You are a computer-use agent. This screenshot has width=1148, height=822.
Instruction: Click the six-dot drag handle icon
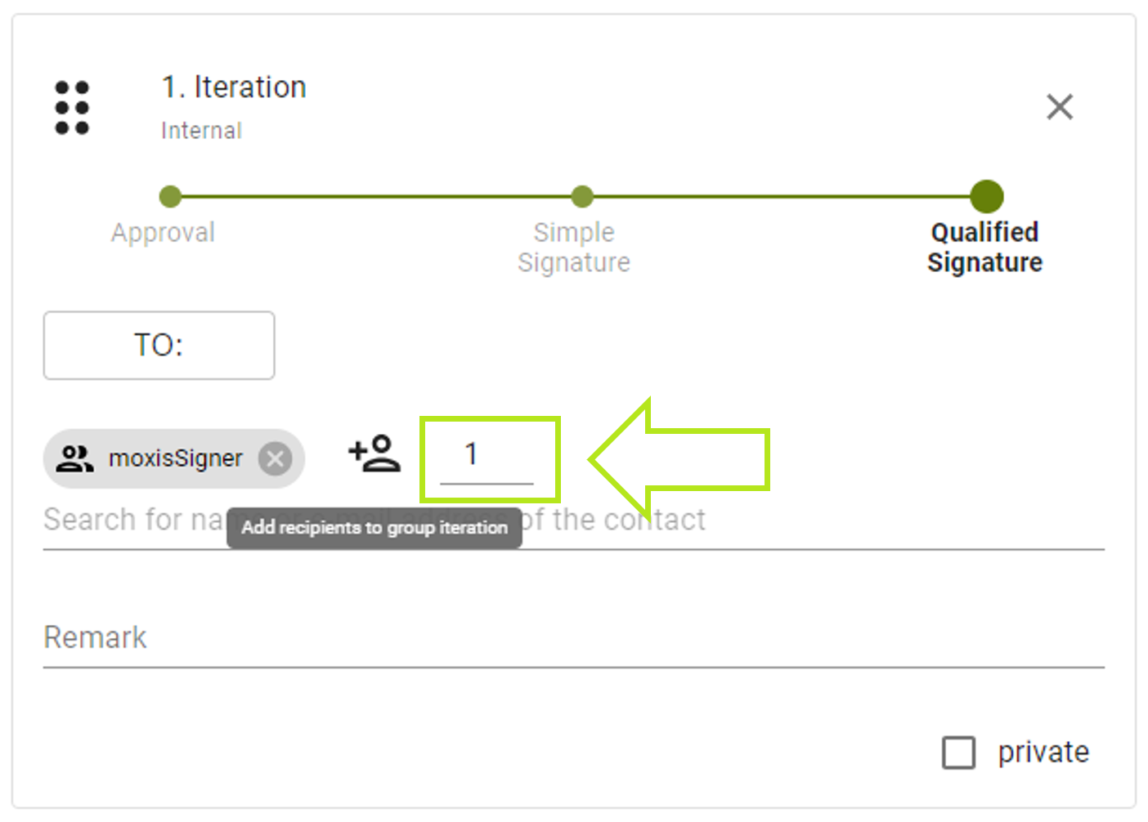point(72,107)
